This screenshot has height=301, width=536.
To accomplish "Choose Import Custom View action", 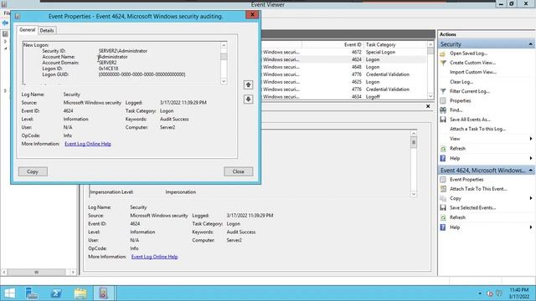I will [473, 72].
